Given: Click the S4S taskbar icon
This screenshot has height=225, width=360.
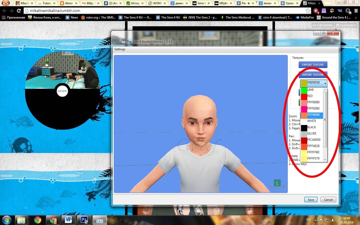Looking at the screenshot, I should [99, 220].
